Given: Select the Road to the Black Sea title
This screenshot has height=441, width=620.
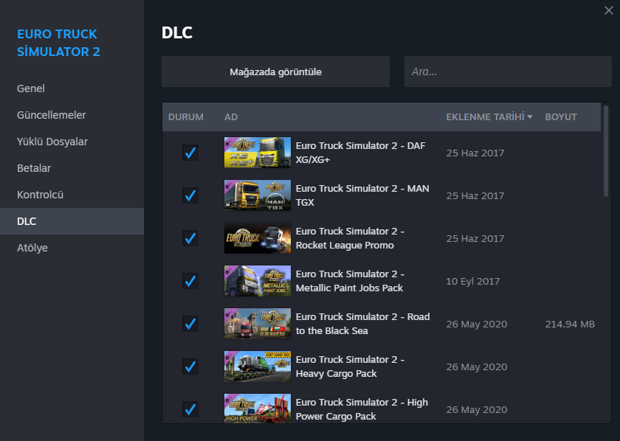Looking at the screenshot, I should coord(362,324).
